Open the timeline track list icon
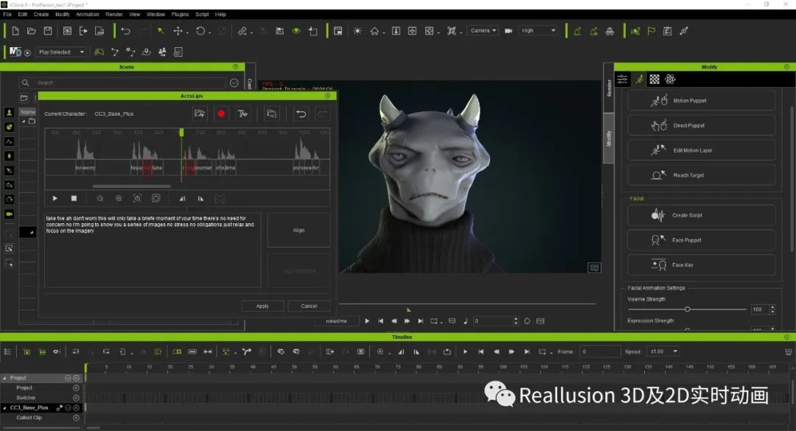Screen dimensions: 796x431 point(7,351)
